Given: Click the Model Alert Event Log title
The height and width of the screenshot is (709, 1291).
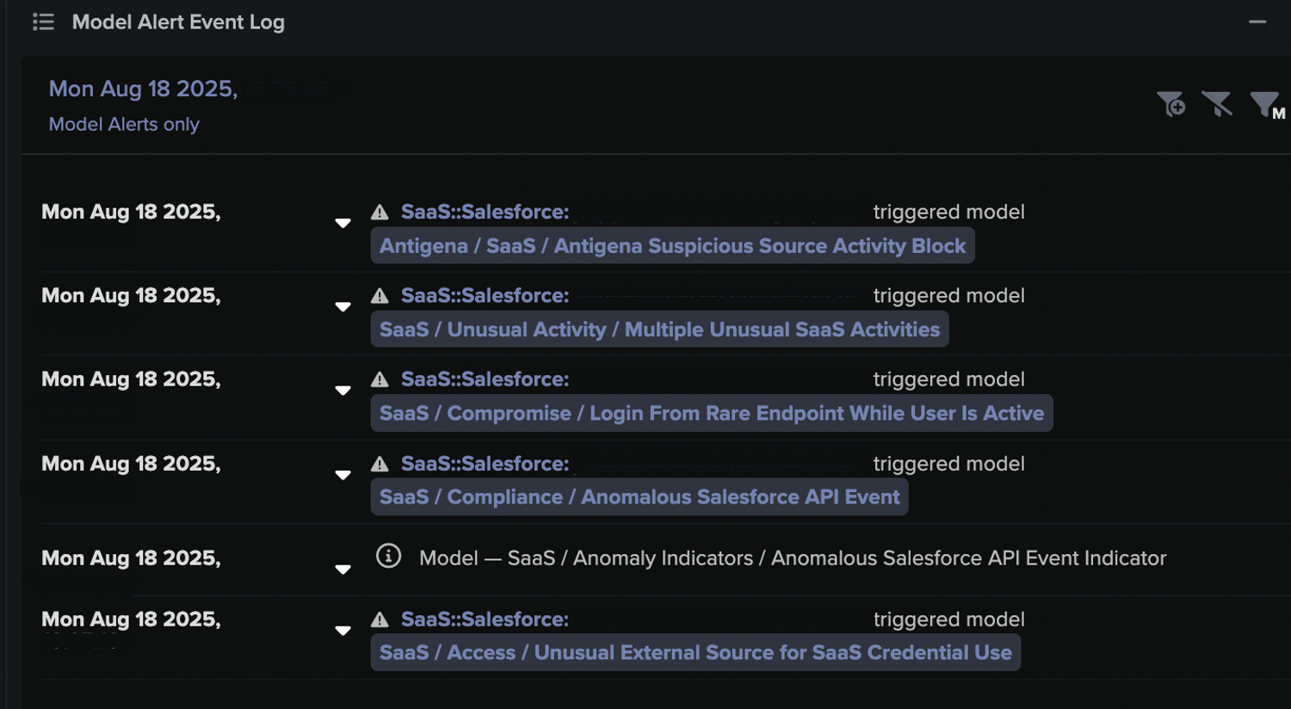Looking at the screenshot, I should coord(178,22).
